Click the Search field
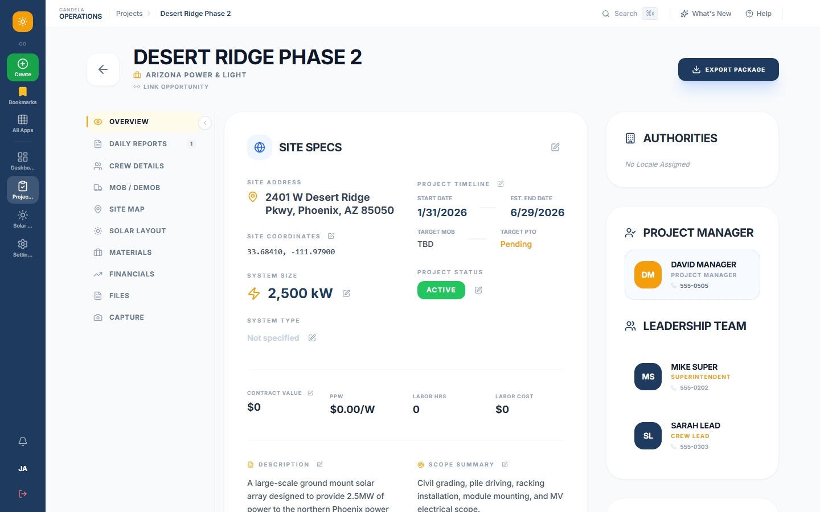Viewport: 820px width, 512px height. click(x=630, y=14)
